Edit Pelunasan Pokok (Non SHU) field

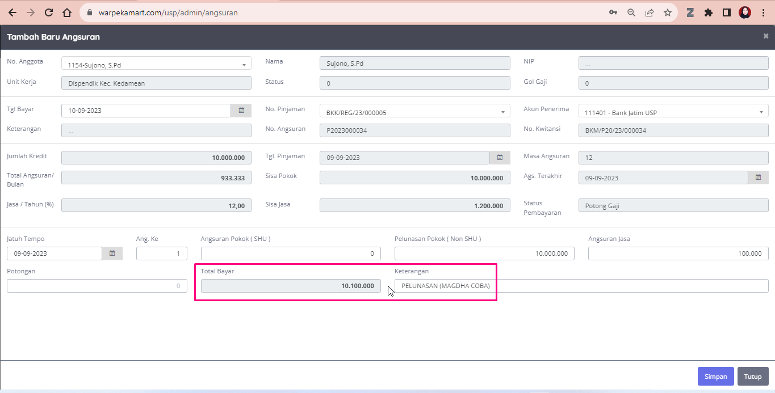[484, 253]
